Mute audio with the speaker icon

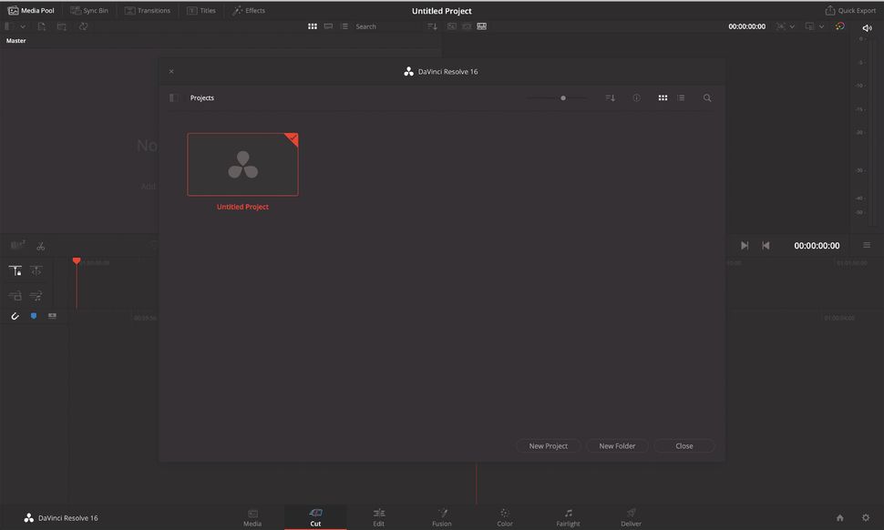(867, 26)
